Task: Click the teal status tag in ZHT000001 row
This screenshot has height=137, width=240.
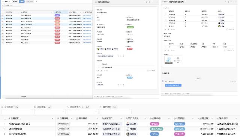Action: coord(156,129)
